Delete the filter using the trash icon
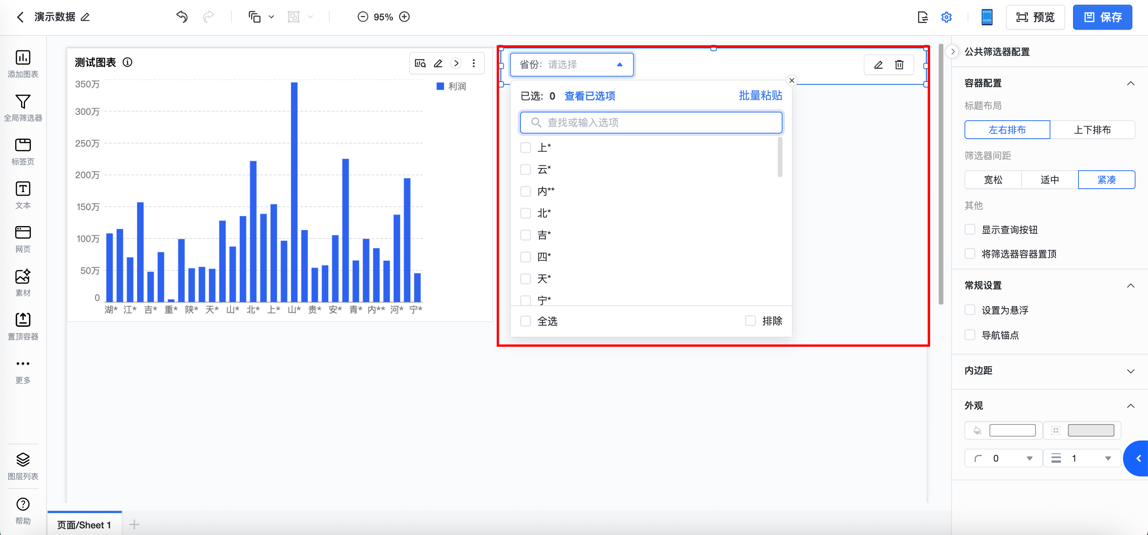Image resolution: width=1148 pixels, height=535 pixels. coord(899,65)
